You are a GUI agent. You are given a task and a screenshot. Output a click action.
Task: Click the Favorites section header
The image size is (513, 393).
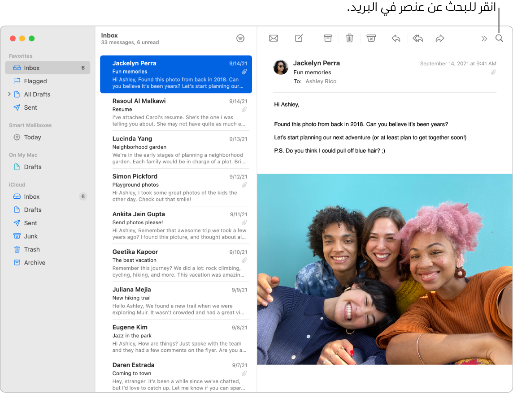click(x=21, y=56)
